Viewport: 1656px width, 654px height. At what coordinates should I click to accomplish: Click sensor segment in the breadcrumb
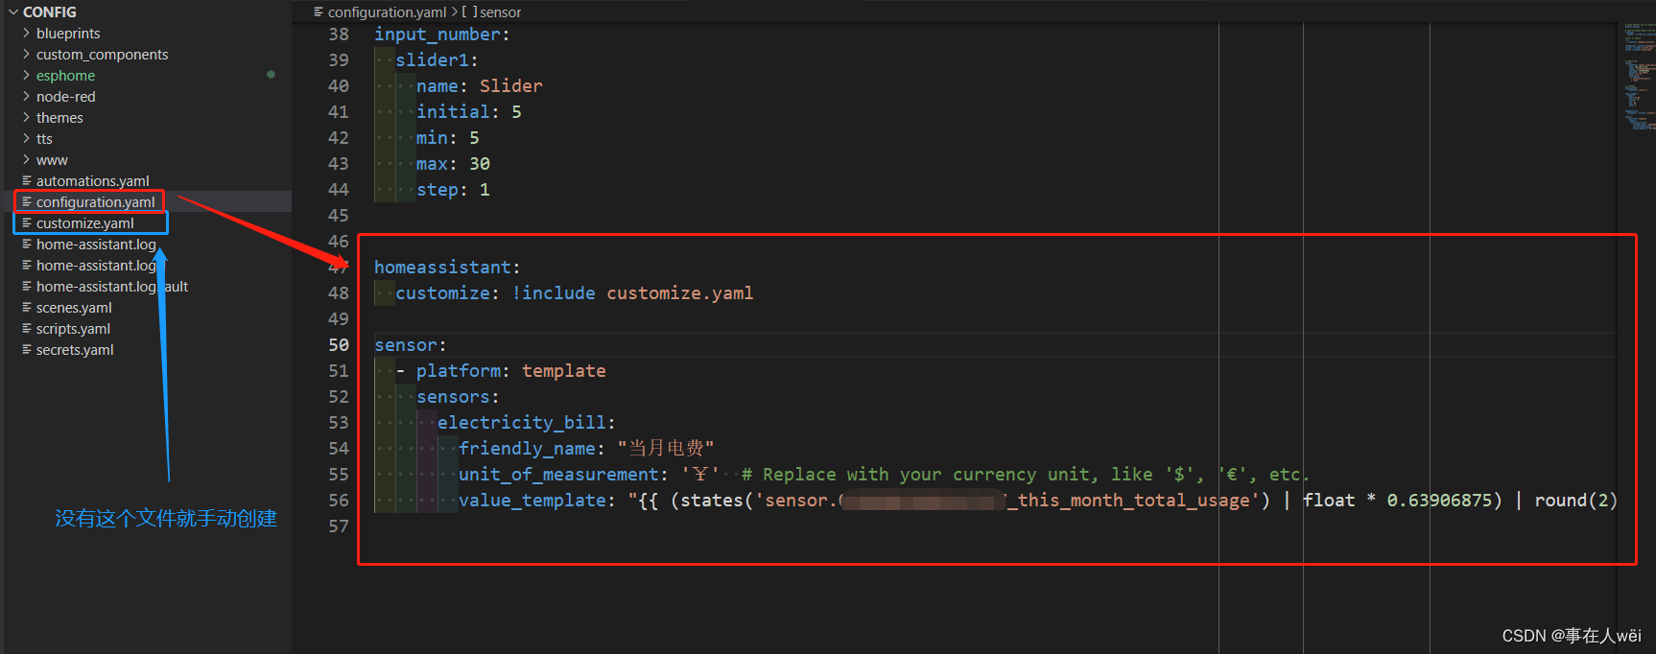coord(501,12)
